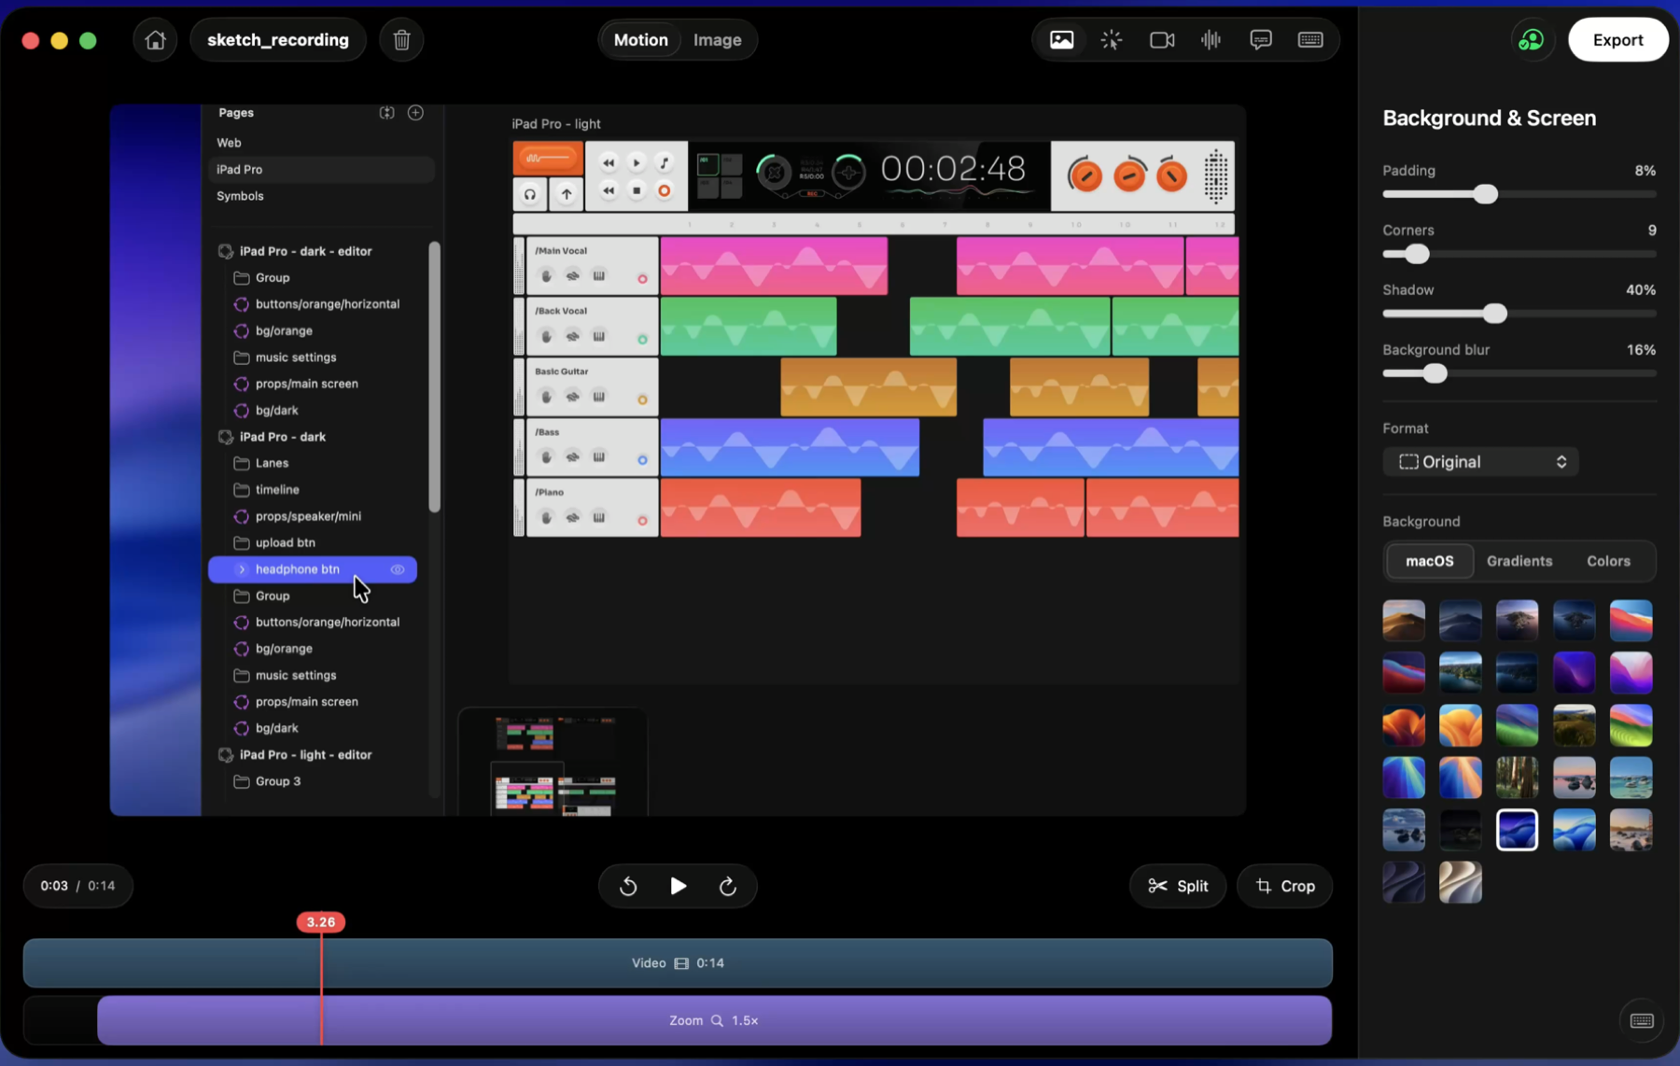1680x1066 pixels.
Task: Click the 3.26 playhead marker
Action: (x=321, y=922)
